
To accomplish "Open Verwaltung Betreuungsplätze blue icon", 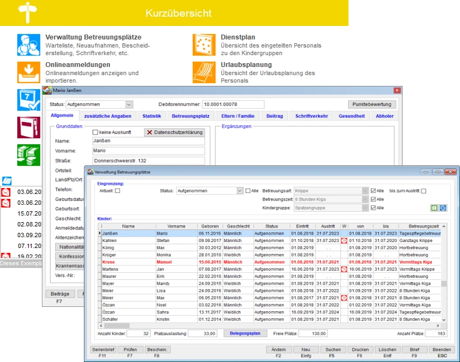I will click(28, 44).
